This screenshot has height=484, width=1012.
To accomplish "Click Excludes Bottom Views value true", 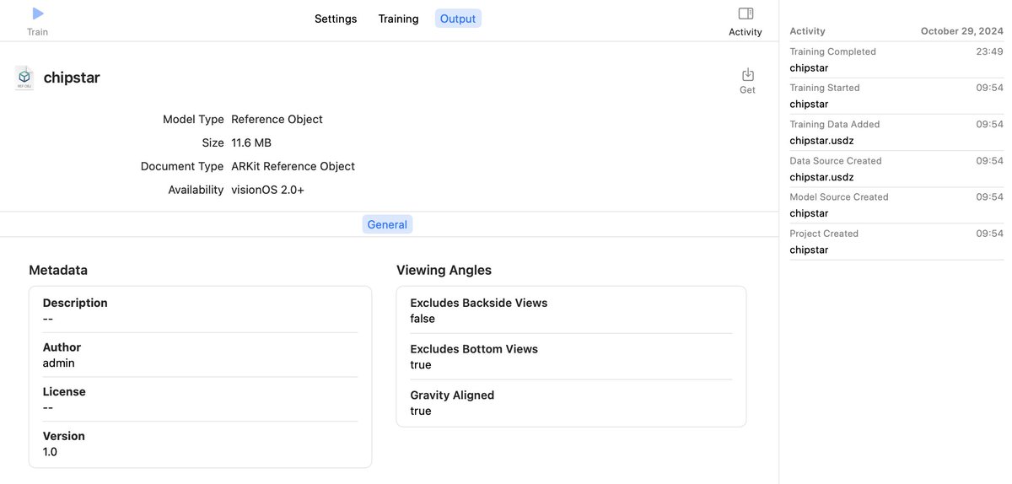I will coord(421,365).
